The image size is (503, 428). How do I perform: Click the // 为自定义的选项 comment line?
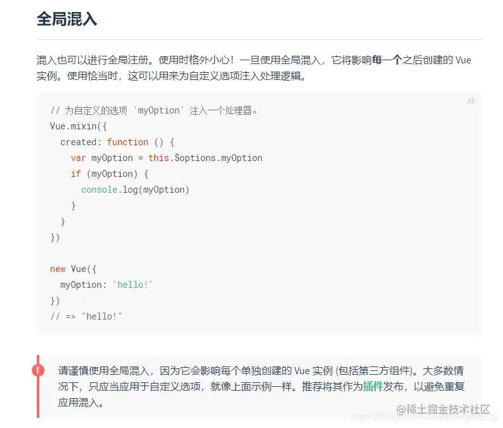click(x=154, y=110)
